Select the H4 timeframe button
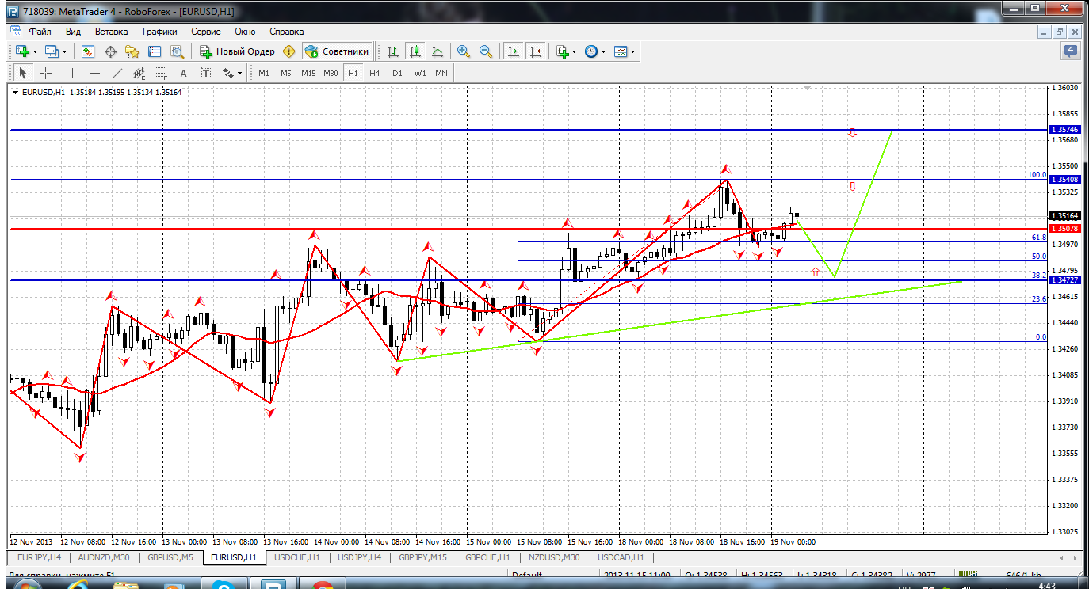The image size is (1089, 589). click(375, 73)
